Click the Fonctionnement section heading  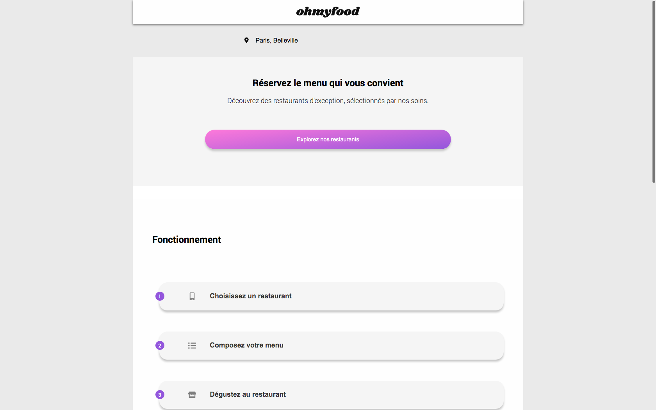click(x=186, y=239)
